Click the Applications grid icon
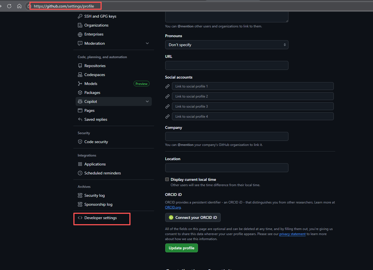The width and height of the screenshot is (373, 270). (80, 164)
